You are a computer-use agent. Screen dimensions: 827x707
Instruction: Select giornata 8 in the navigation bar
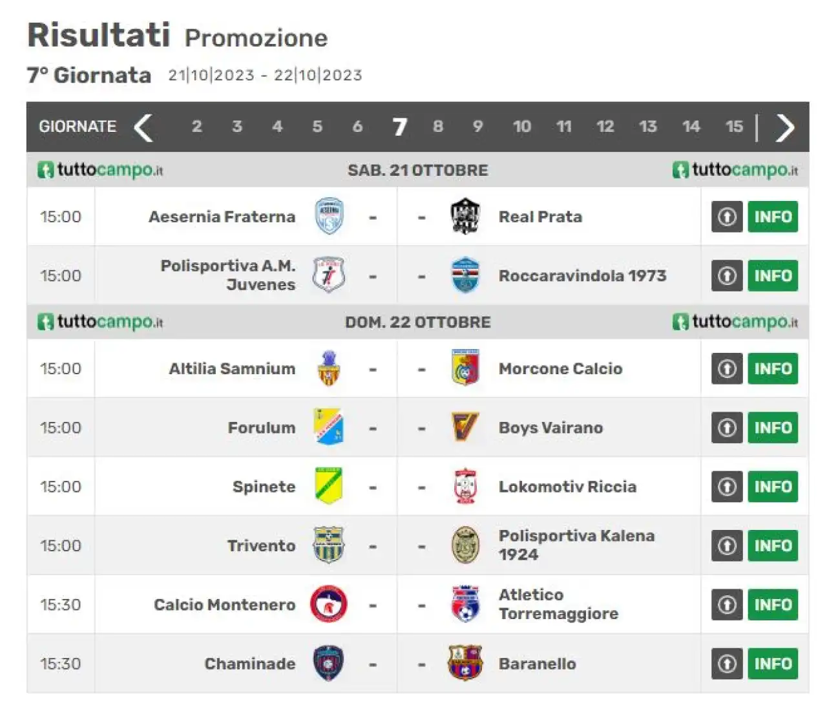(x=438, y=127)
